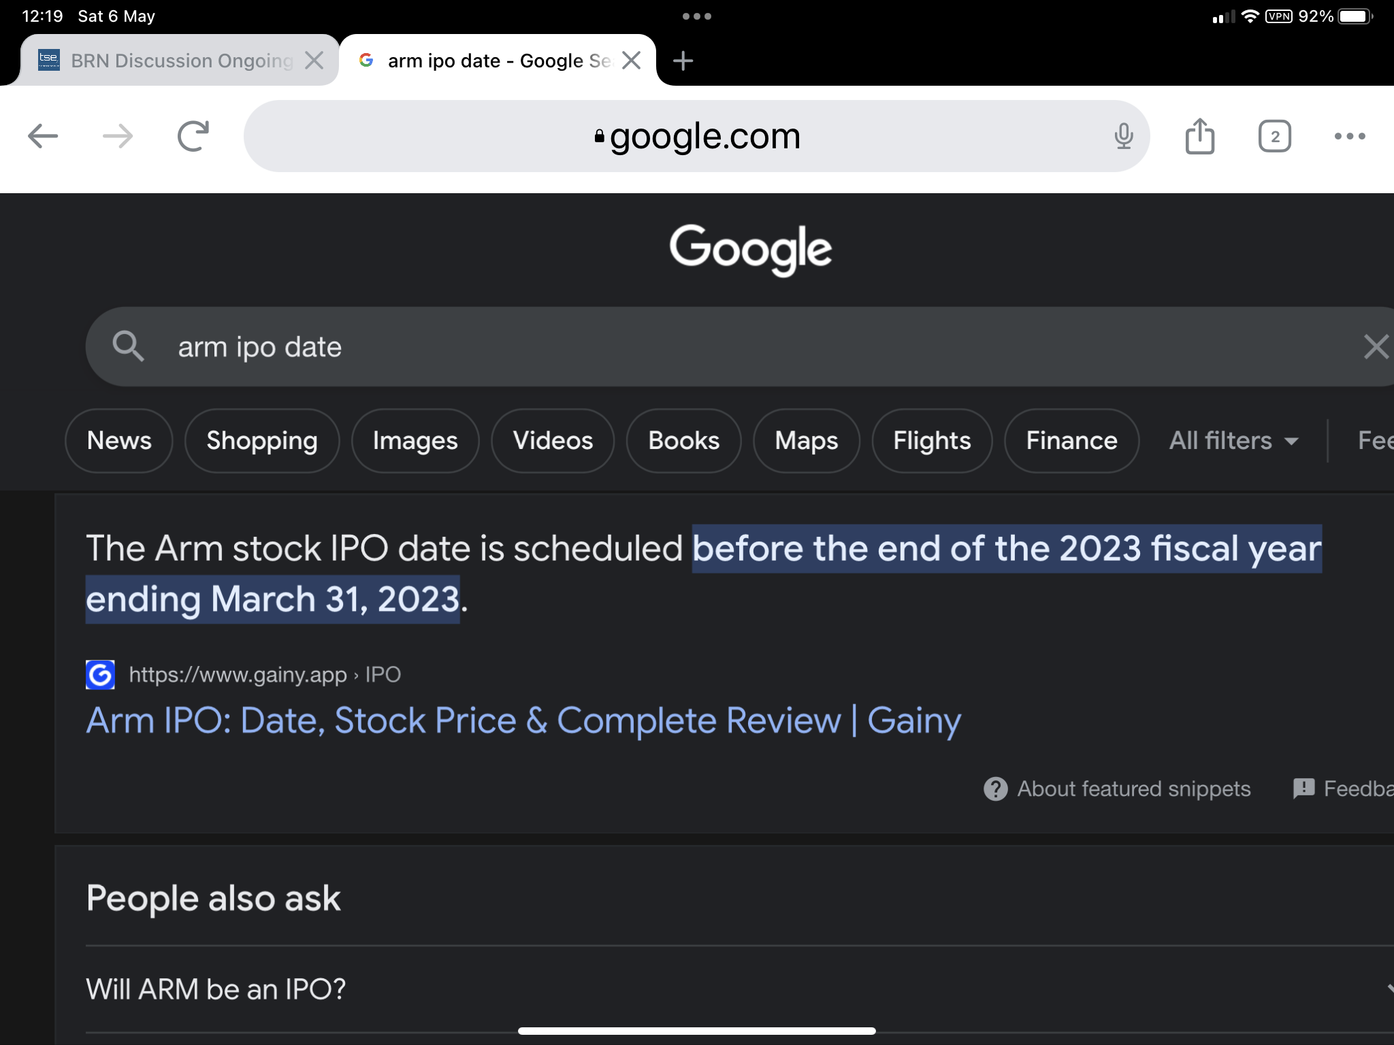Screen dimensions: 1394x1045
Task: Tap the Wi-Fi status icon
Action: tap(1250, 16)
